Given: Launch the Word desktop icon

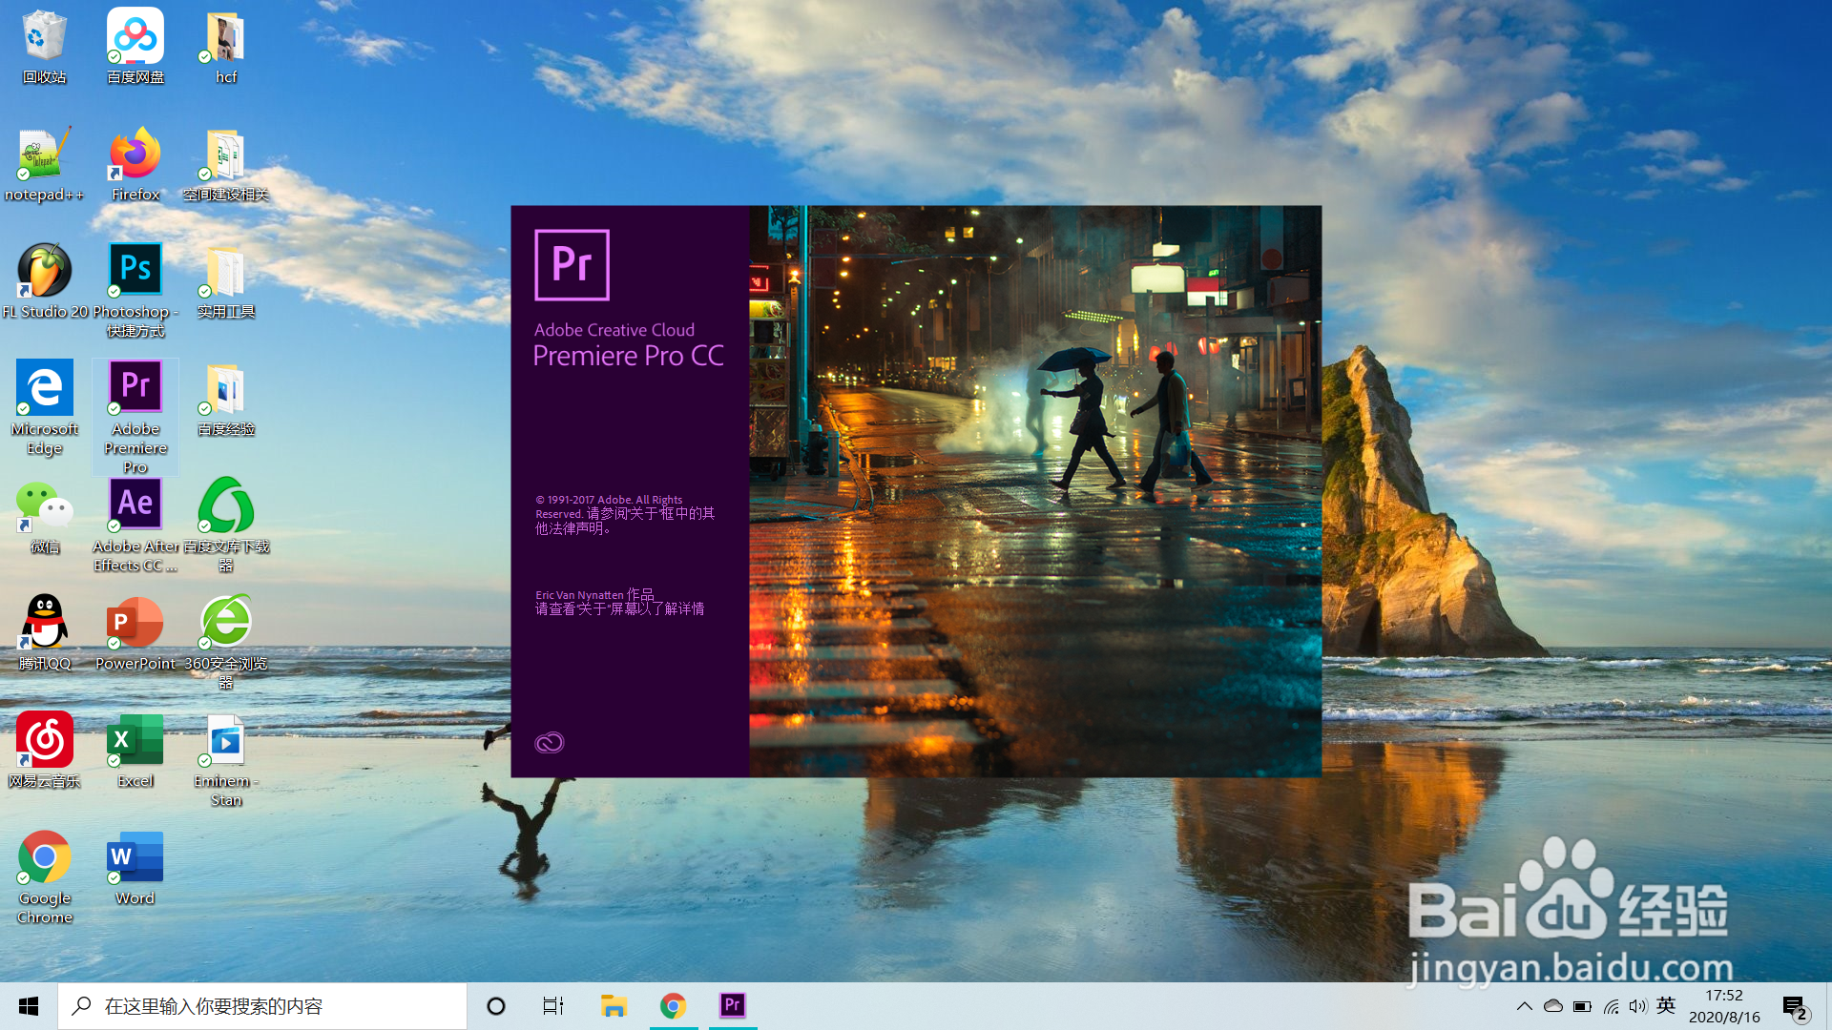Looking at the screenshot, I should click(135, 868).
